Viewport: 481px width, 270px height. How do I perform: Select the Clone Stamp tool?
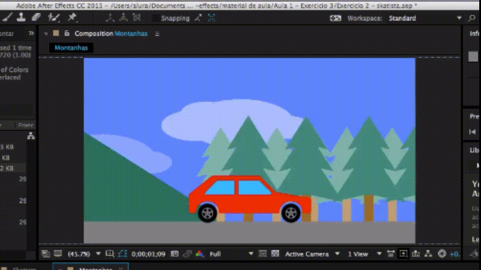(21, 18)
